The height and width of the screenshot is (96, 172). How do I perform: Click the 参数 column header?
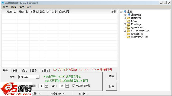[x=94, y=12]
